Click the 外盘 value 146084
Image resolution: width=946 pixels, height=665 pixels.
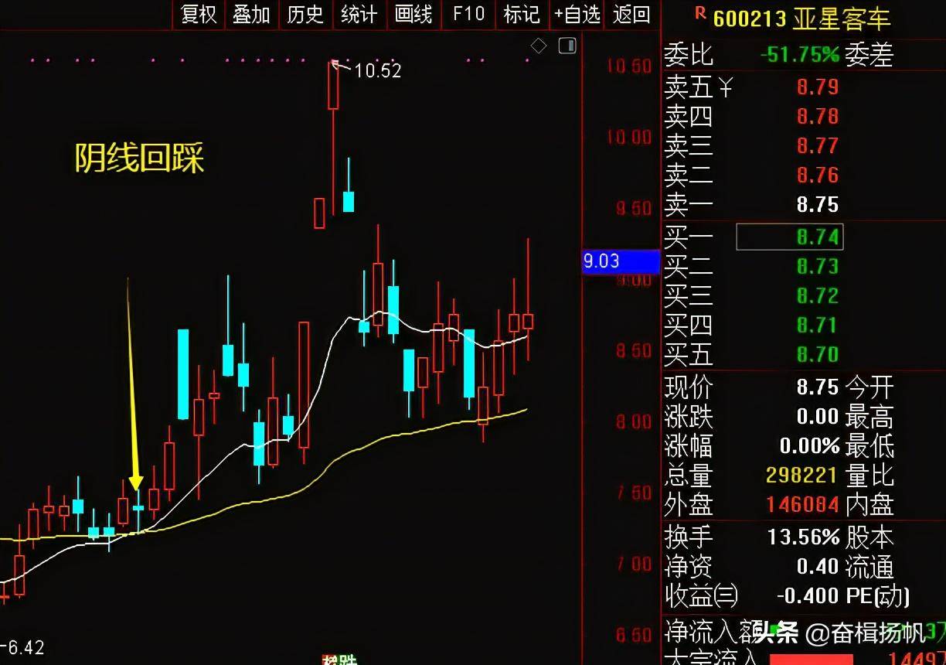tap(802, 505)
